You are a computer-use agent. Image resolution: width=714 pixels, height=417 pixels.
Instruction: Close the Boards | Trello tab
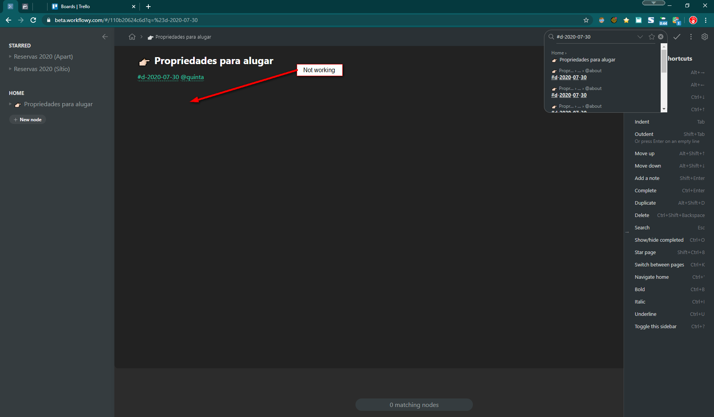click(134, 7)
